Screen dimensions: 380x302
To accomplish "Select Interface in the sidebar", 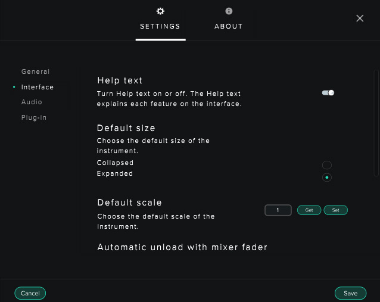I will pos(38,87).
